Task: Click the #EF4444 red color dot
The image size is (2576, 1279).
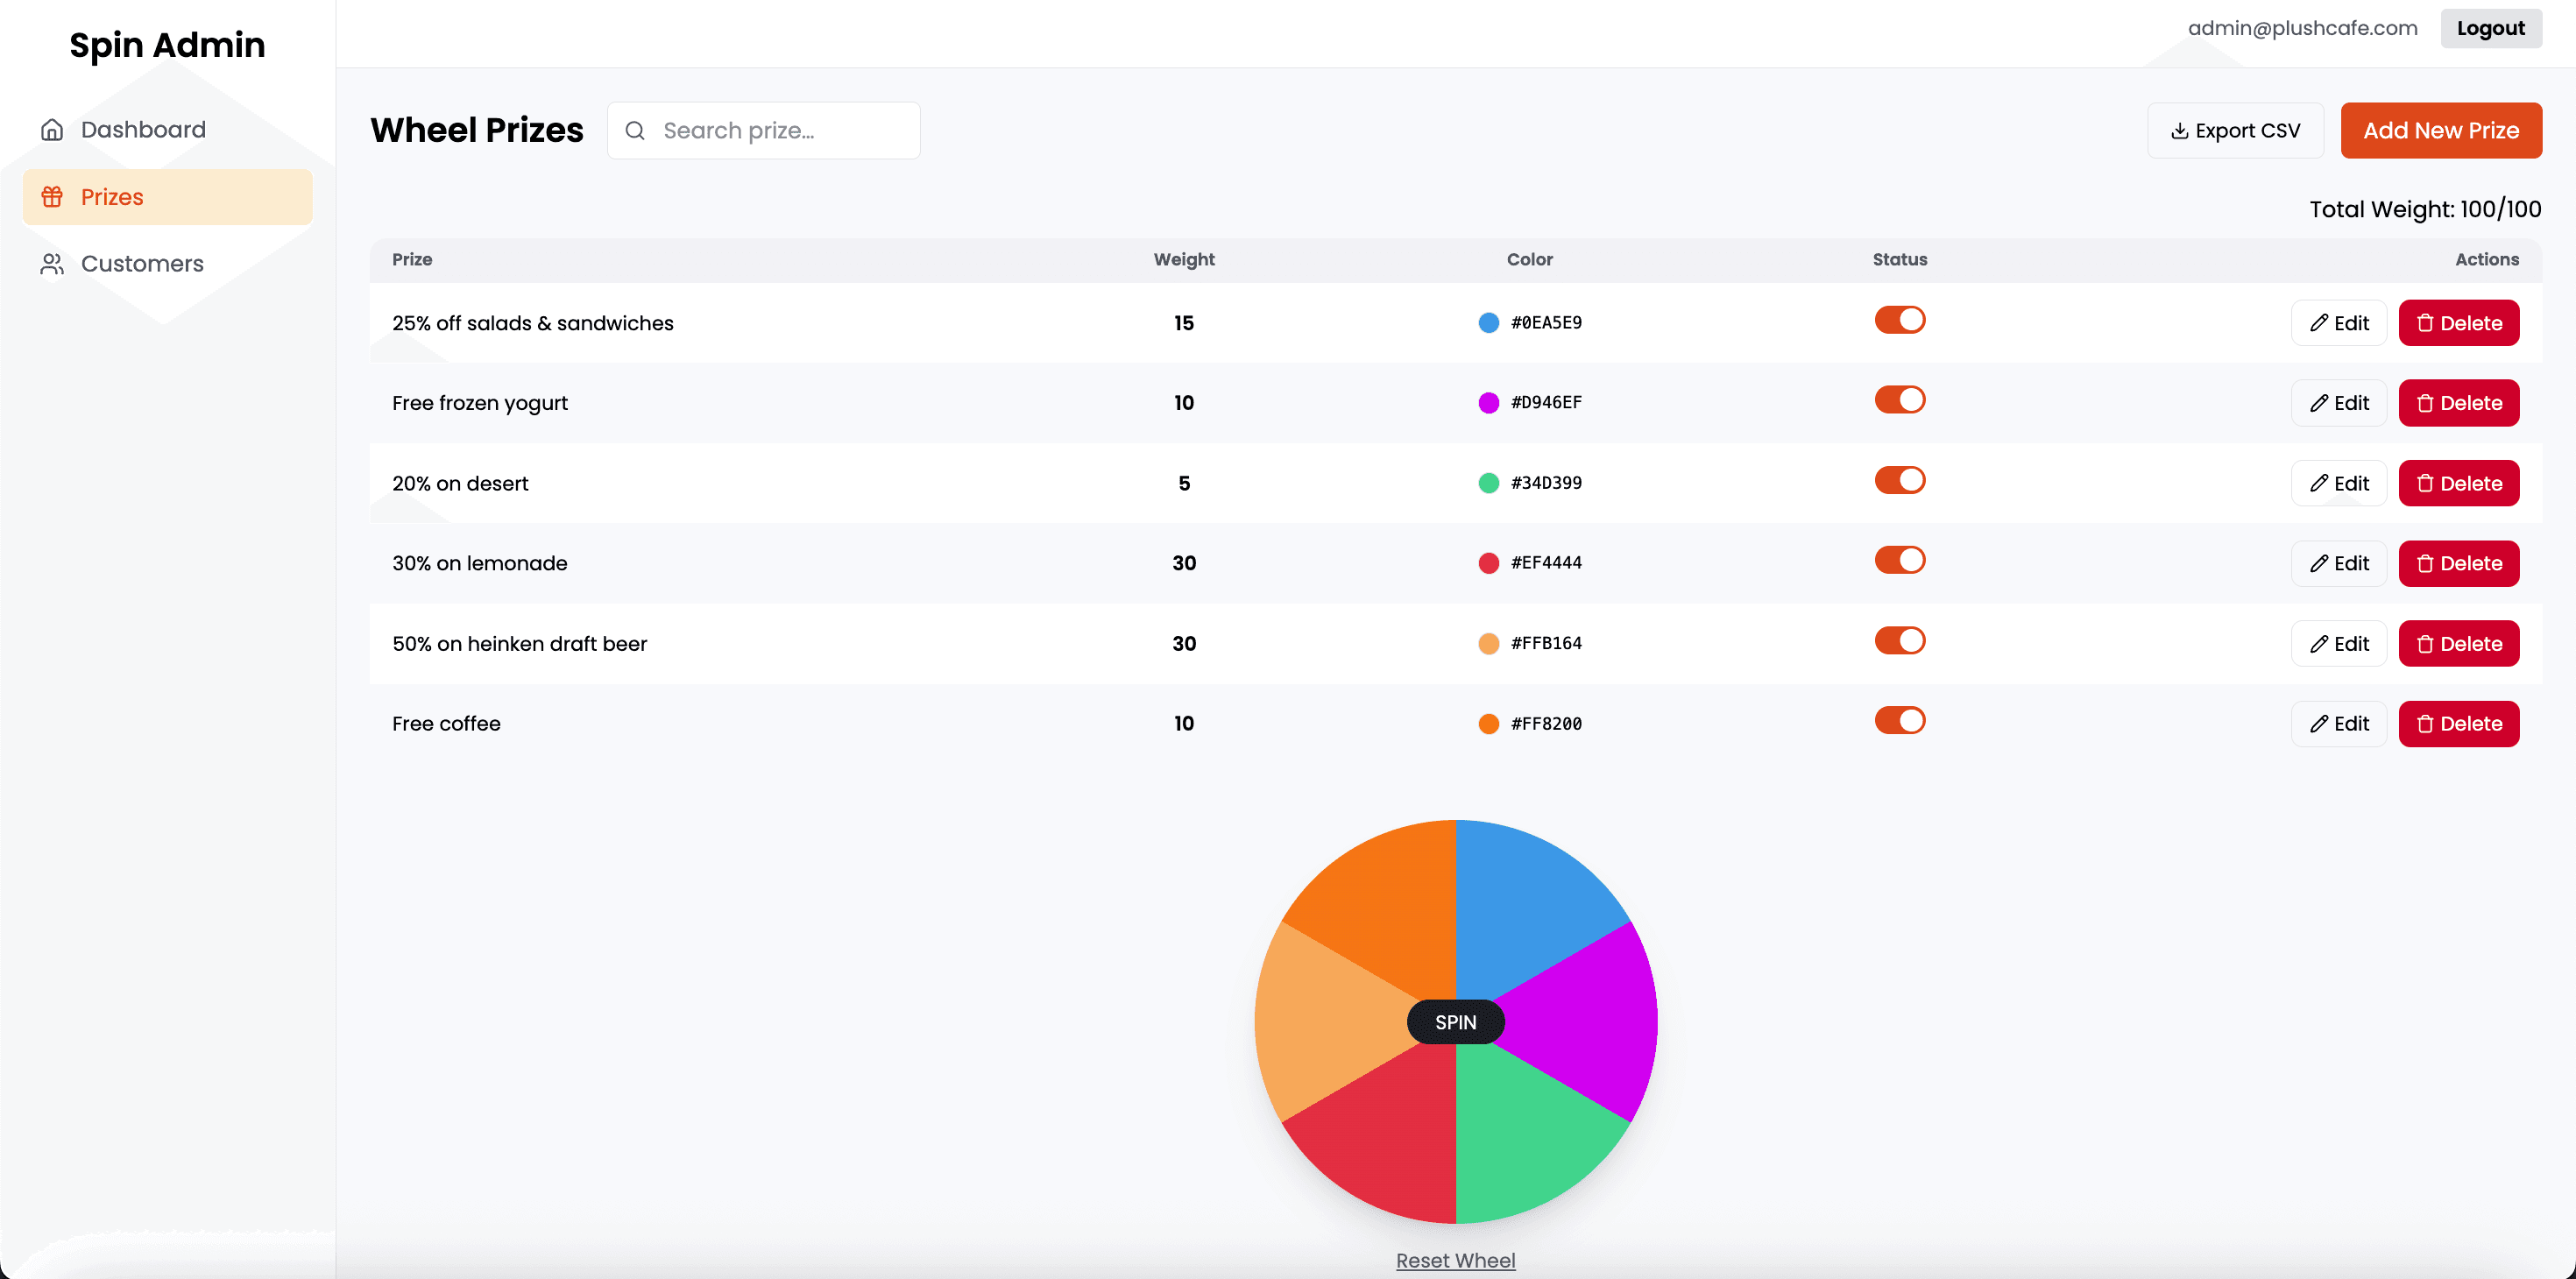Action: point(1488,563)
